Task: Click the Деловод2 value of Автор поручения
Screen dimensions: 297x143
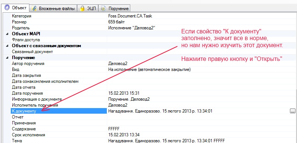Action: pyautogui.click(x=118, y=64)
